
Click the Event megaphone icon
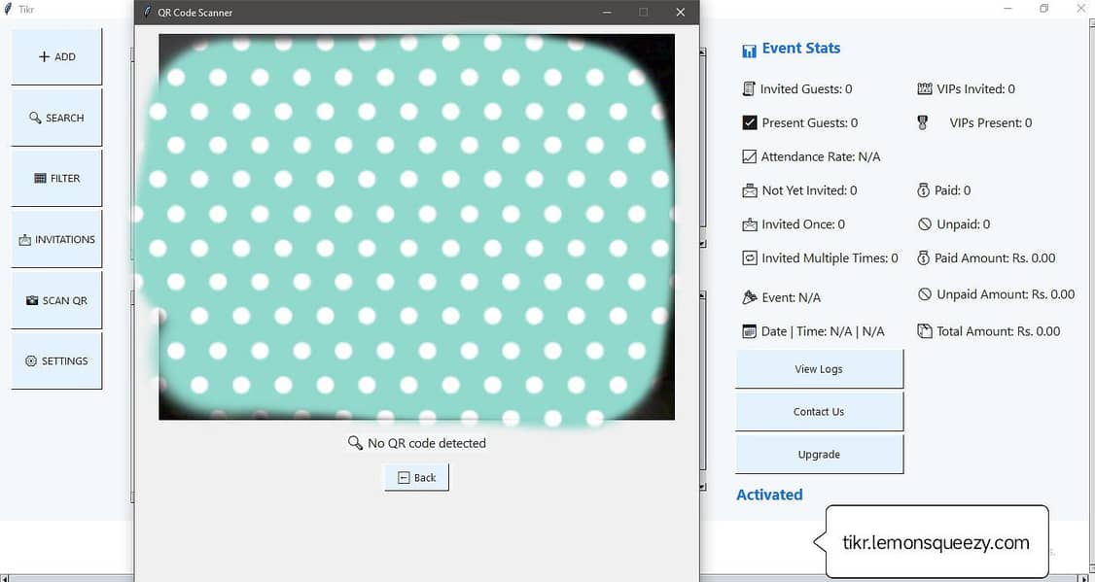[x=750, y=296]
